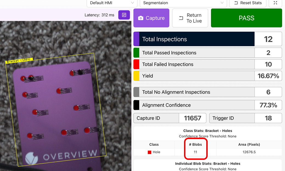Click the Alignment Confidence label

tap(167, 105)
